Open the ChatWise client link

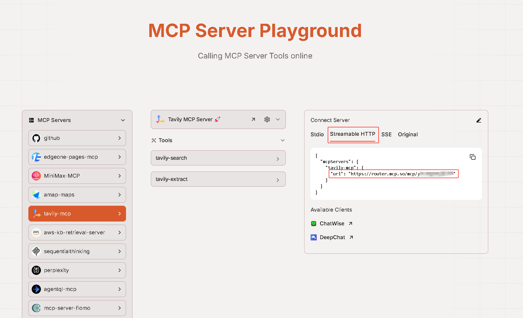(332, 223)
